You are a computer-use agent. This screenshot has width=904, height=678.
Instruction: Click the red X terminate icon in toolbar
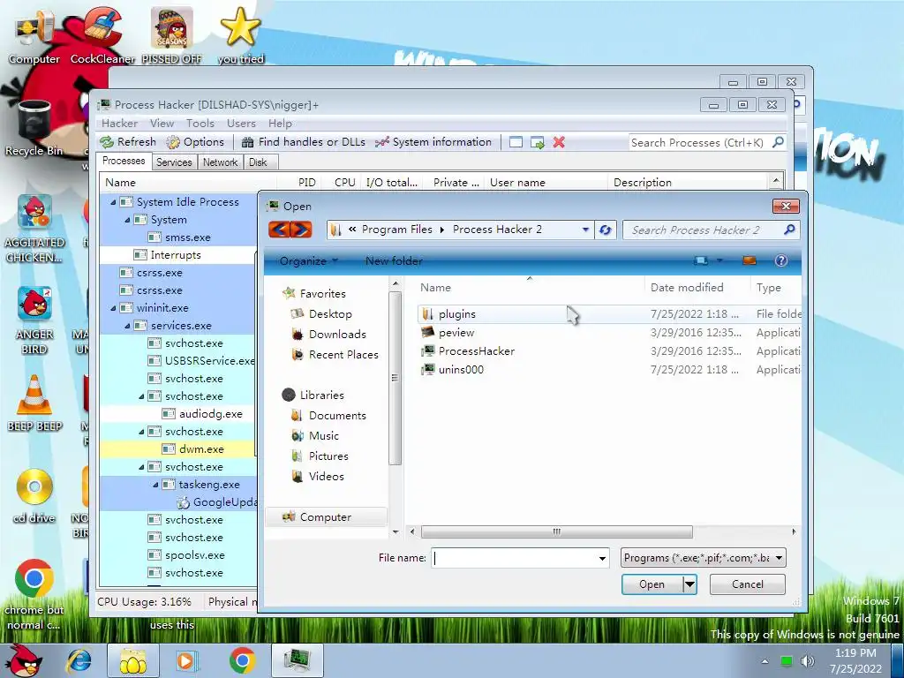[x=559, y=142]
